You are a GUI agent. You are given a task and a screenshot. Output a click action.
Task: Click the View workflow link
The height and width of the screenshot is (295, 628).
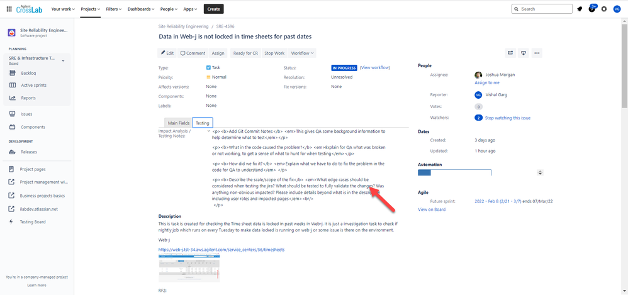pyautogui.click(x=375, y=68)
